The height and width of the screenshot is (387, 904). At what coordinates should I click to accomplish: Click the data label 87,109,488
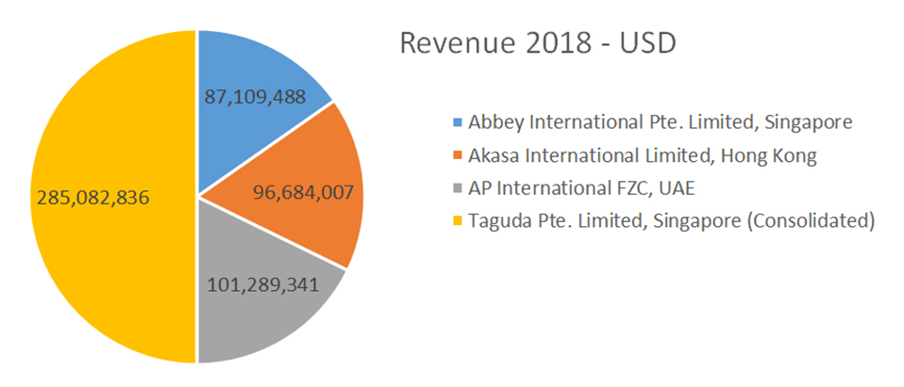point(255,97)
